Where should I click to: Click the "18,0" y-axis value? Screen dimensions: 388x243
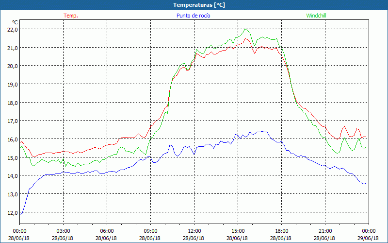click(x=13, y=103)
